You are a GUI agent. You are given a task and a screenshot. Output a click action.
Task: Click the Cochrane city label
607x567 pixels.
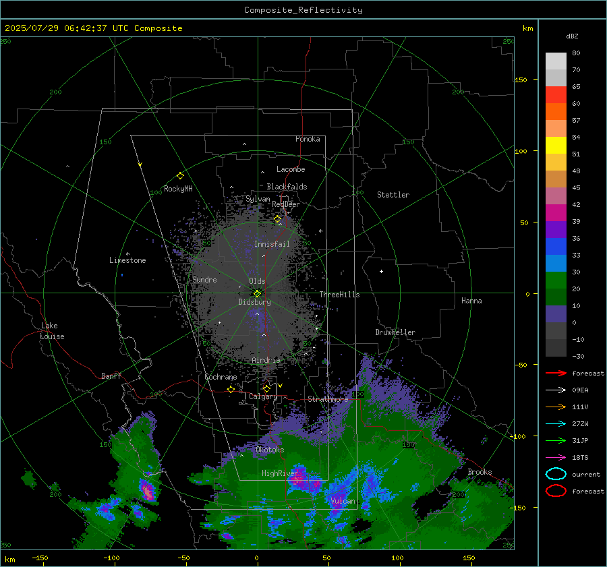tap(221, 377)
